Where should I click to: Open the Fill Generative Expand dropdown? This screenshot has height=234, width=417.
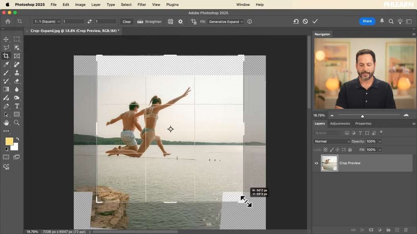pyautogui.click(x=226, y=22)
